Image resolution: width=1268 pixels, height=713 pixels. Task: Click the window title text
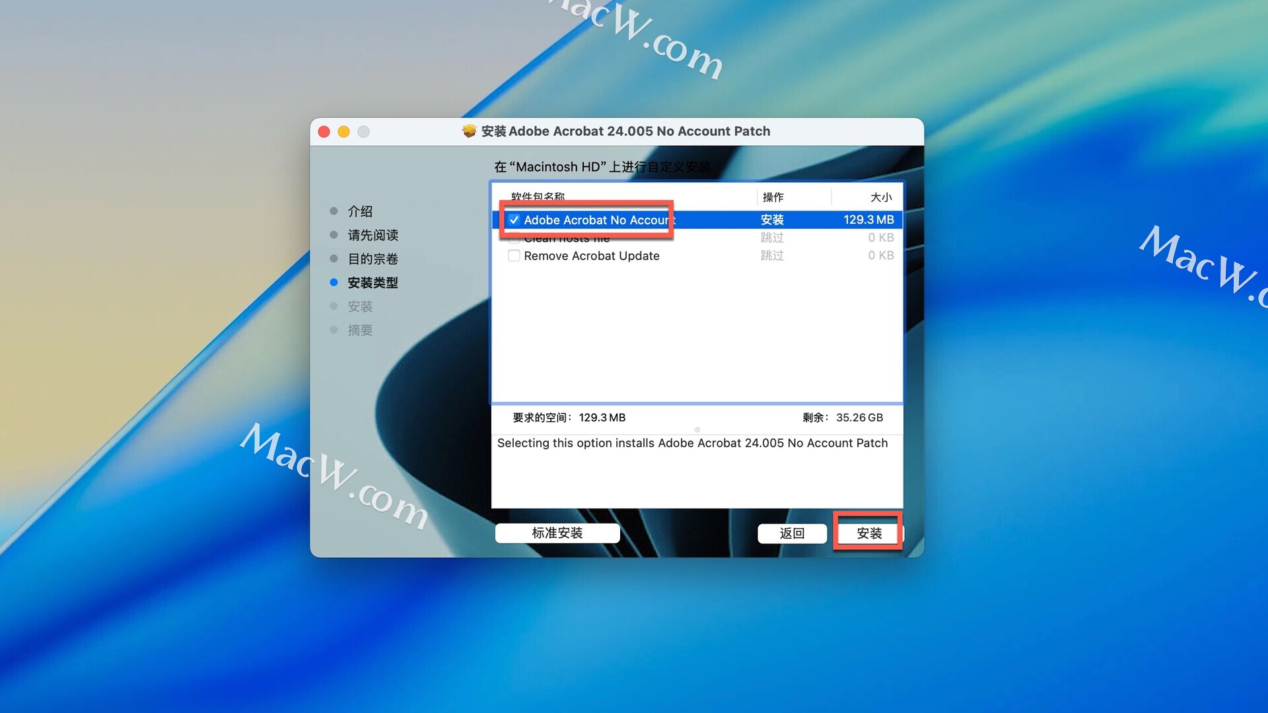click(x=625, y=131)
